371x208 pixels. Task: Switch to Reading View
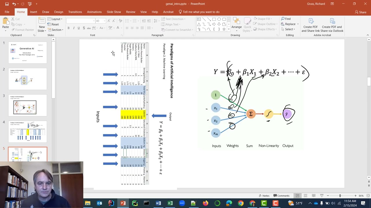314,196
